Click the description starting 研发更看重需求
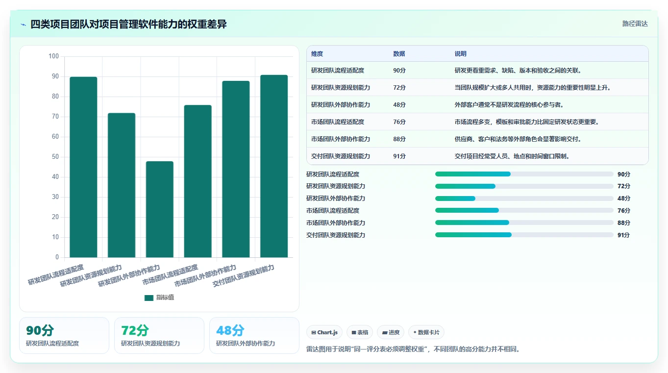The width and height of the screenshot is (668, 373). (518, 71)
